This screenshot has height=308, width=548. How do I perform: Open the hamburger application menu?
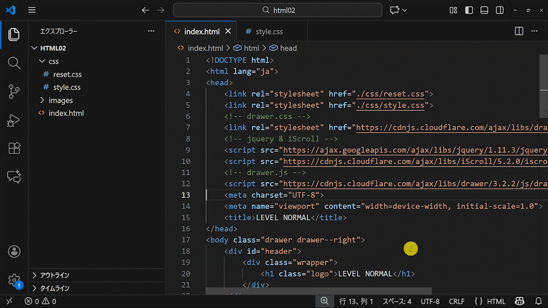pyautogui.click(x=32, y=10)
